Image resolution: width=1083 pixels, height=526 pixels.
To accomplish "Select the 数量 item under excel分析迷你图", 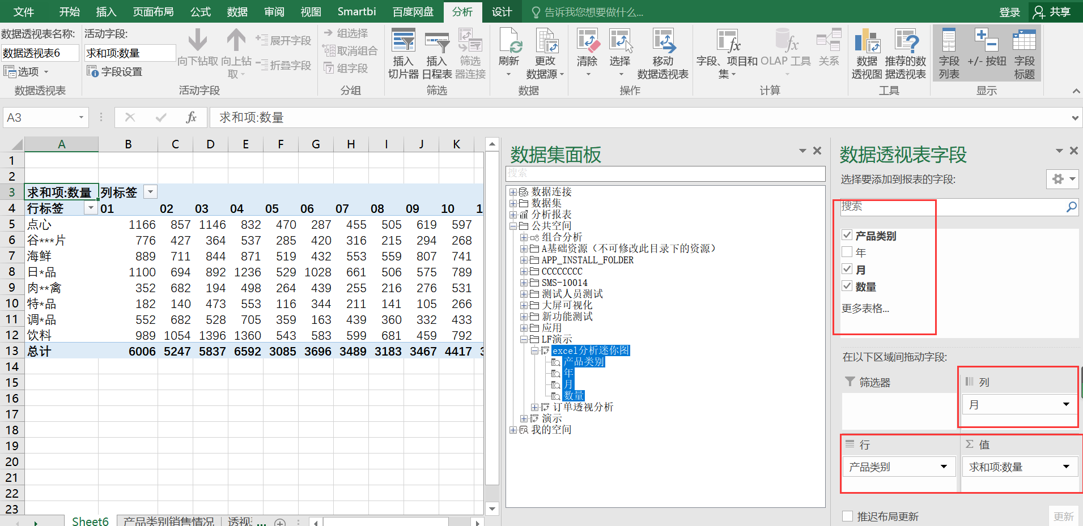I will [x=574, y=396].
